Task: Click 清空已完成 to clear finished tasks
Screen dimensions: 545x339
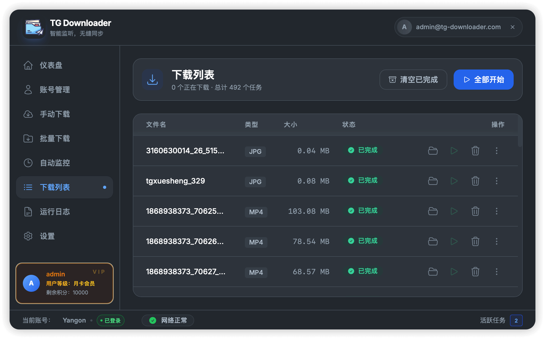Action: click(413, 79)
